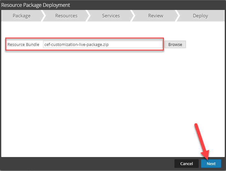Click the cef-customization-live-package.zip filename text
This screenshot has width=226, height=171.
tap(77, 44)
